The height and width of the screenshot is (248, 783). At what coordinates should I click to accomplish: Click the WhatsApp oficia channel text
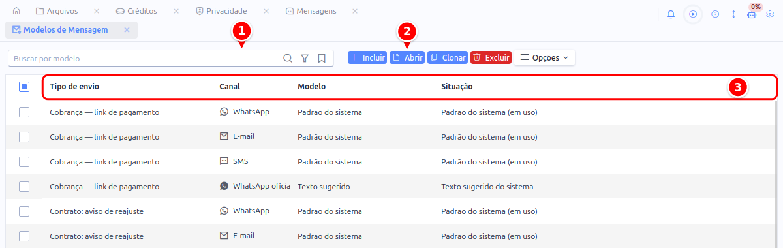262,186
